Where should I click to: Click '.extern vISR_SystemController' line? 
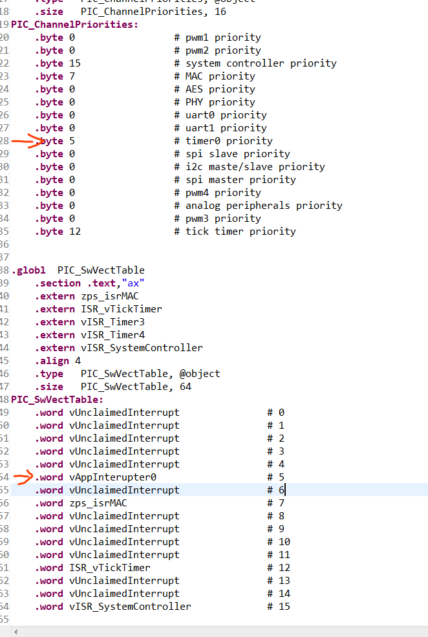pos(118,348)
